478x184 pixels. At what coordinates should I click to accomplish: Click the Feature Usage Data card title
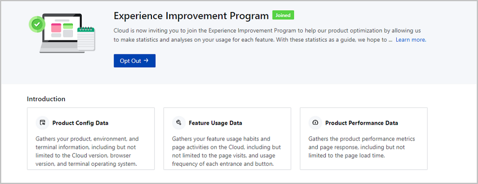[215, 123]
